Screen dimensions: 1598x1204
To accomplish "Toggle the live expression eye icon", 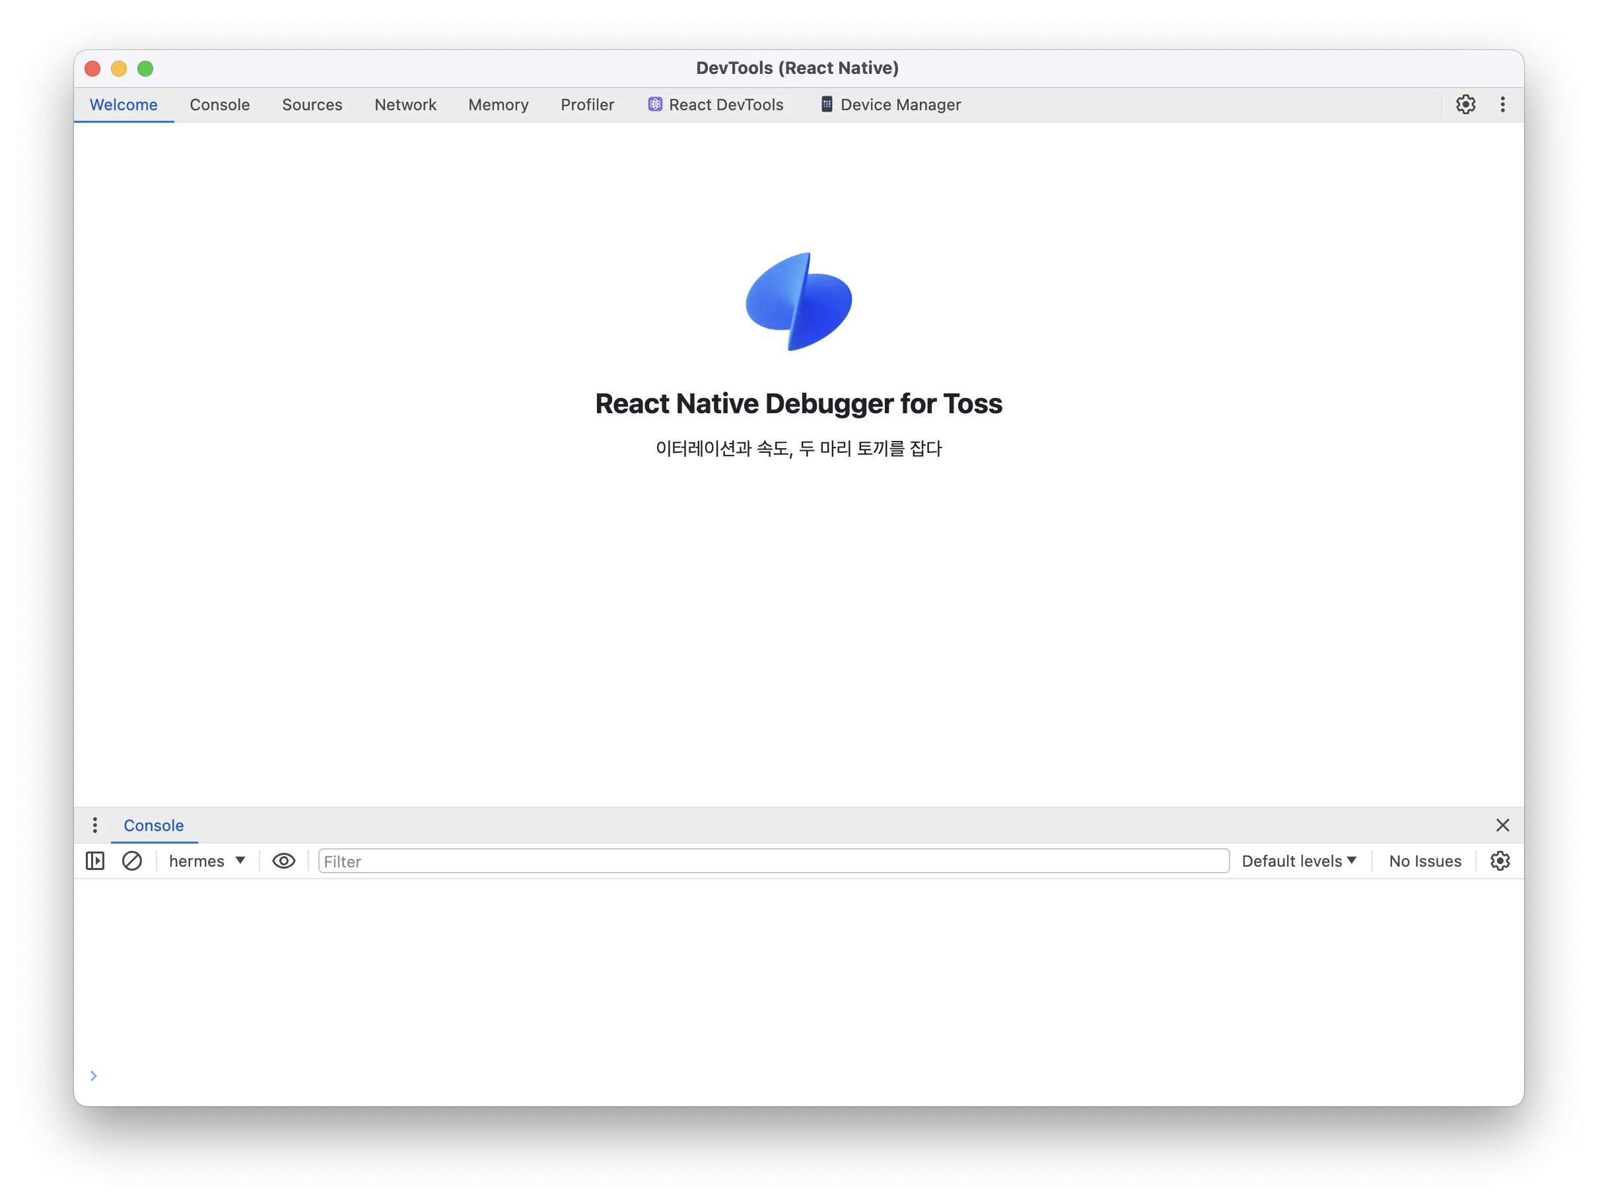I will (x=284, y=861).
